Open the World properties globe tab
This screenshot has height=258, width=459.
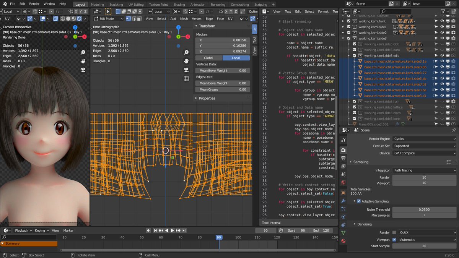[x=343, y=182]
